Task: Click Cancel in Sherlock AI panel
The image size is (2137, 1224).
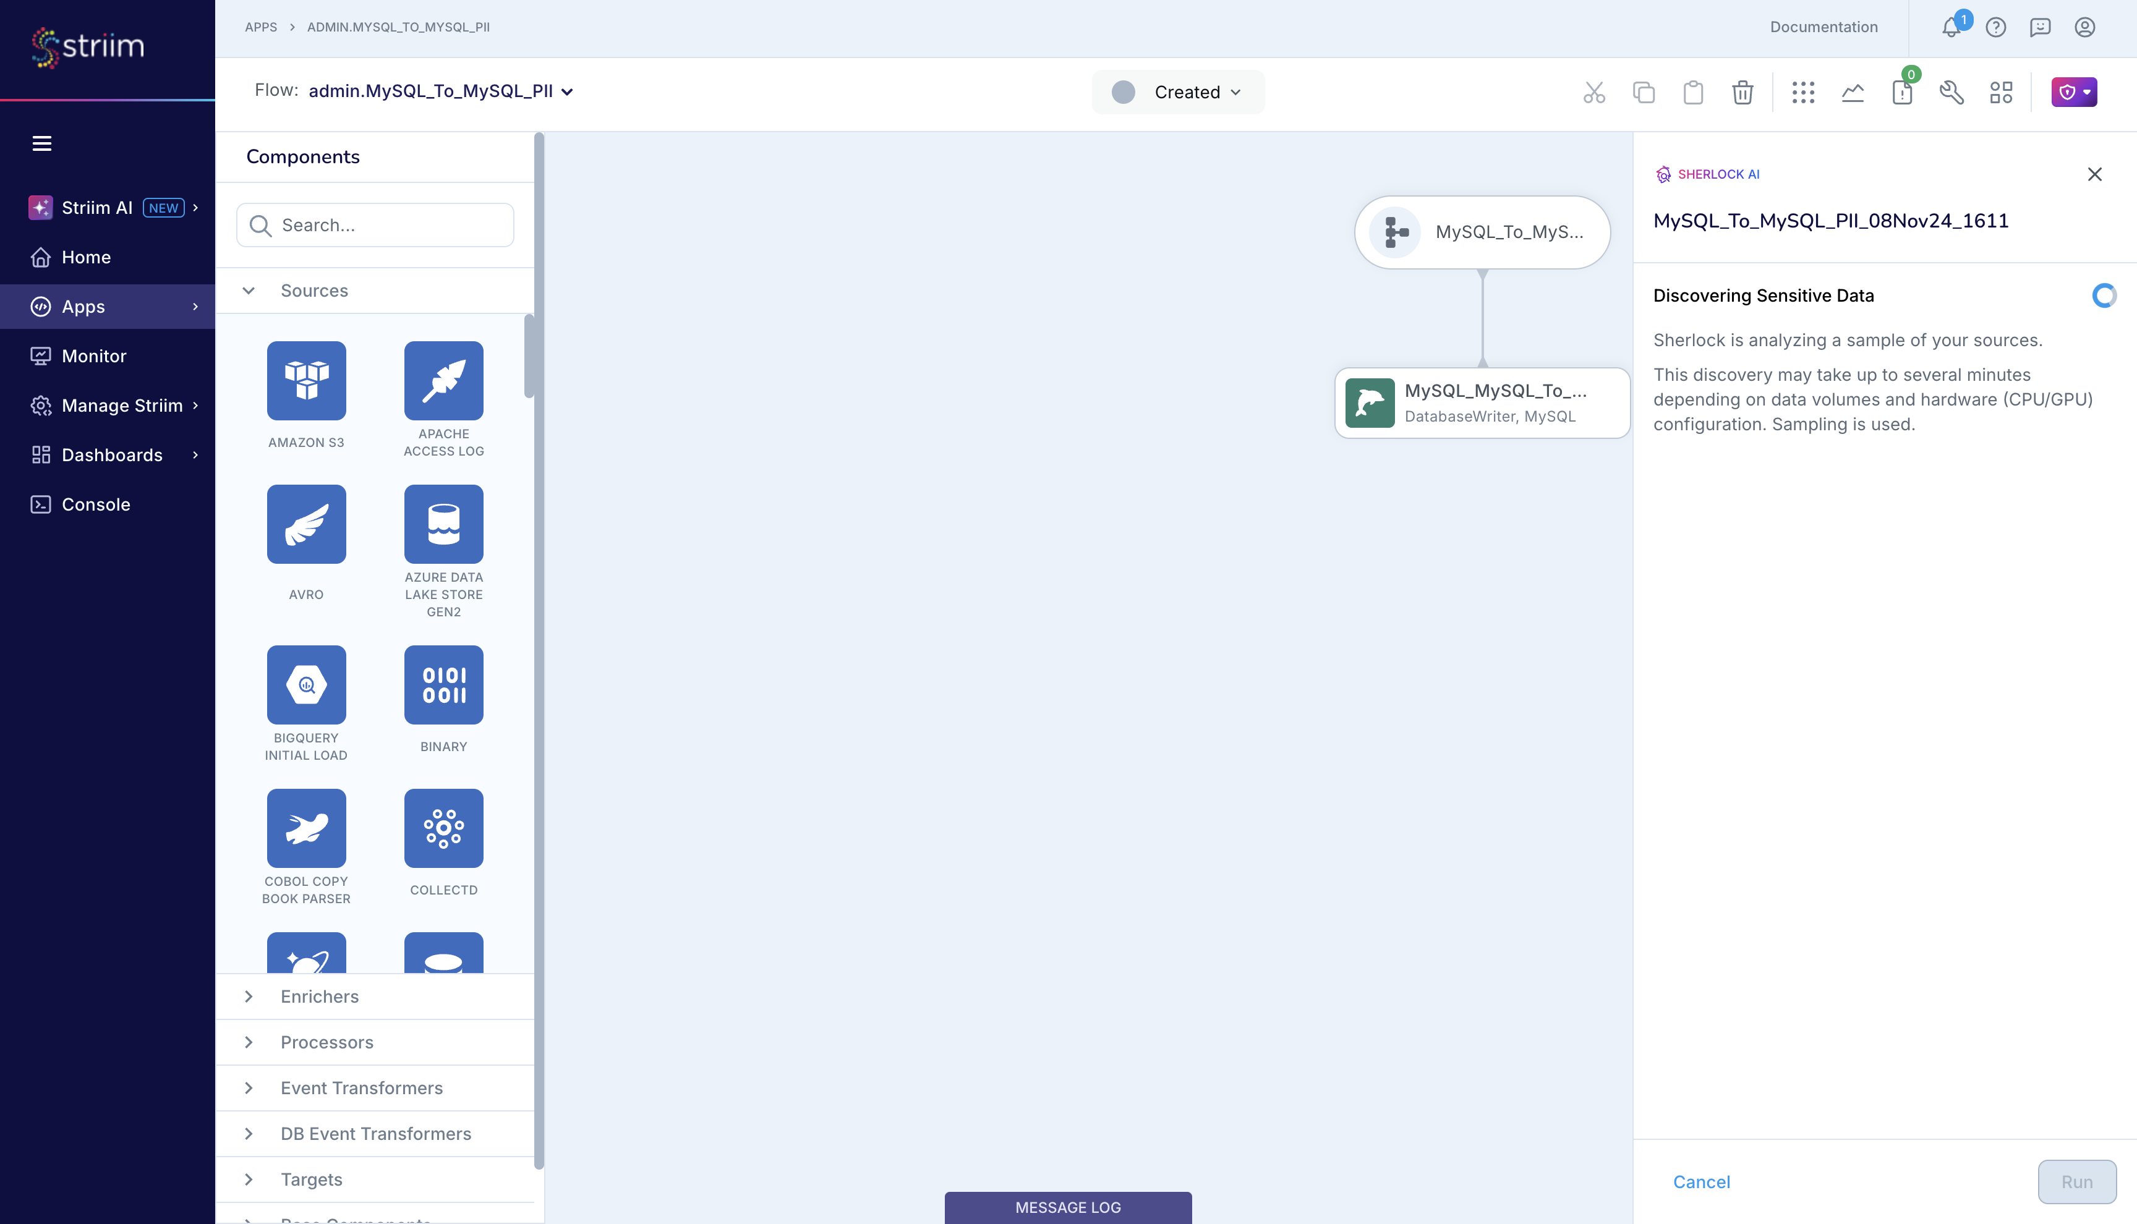Action: click(1700, 1182)
